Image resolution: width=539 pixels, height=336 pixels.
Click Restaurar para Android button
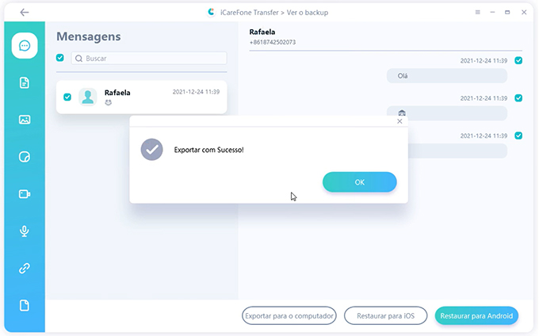click(x=476, y=315)
